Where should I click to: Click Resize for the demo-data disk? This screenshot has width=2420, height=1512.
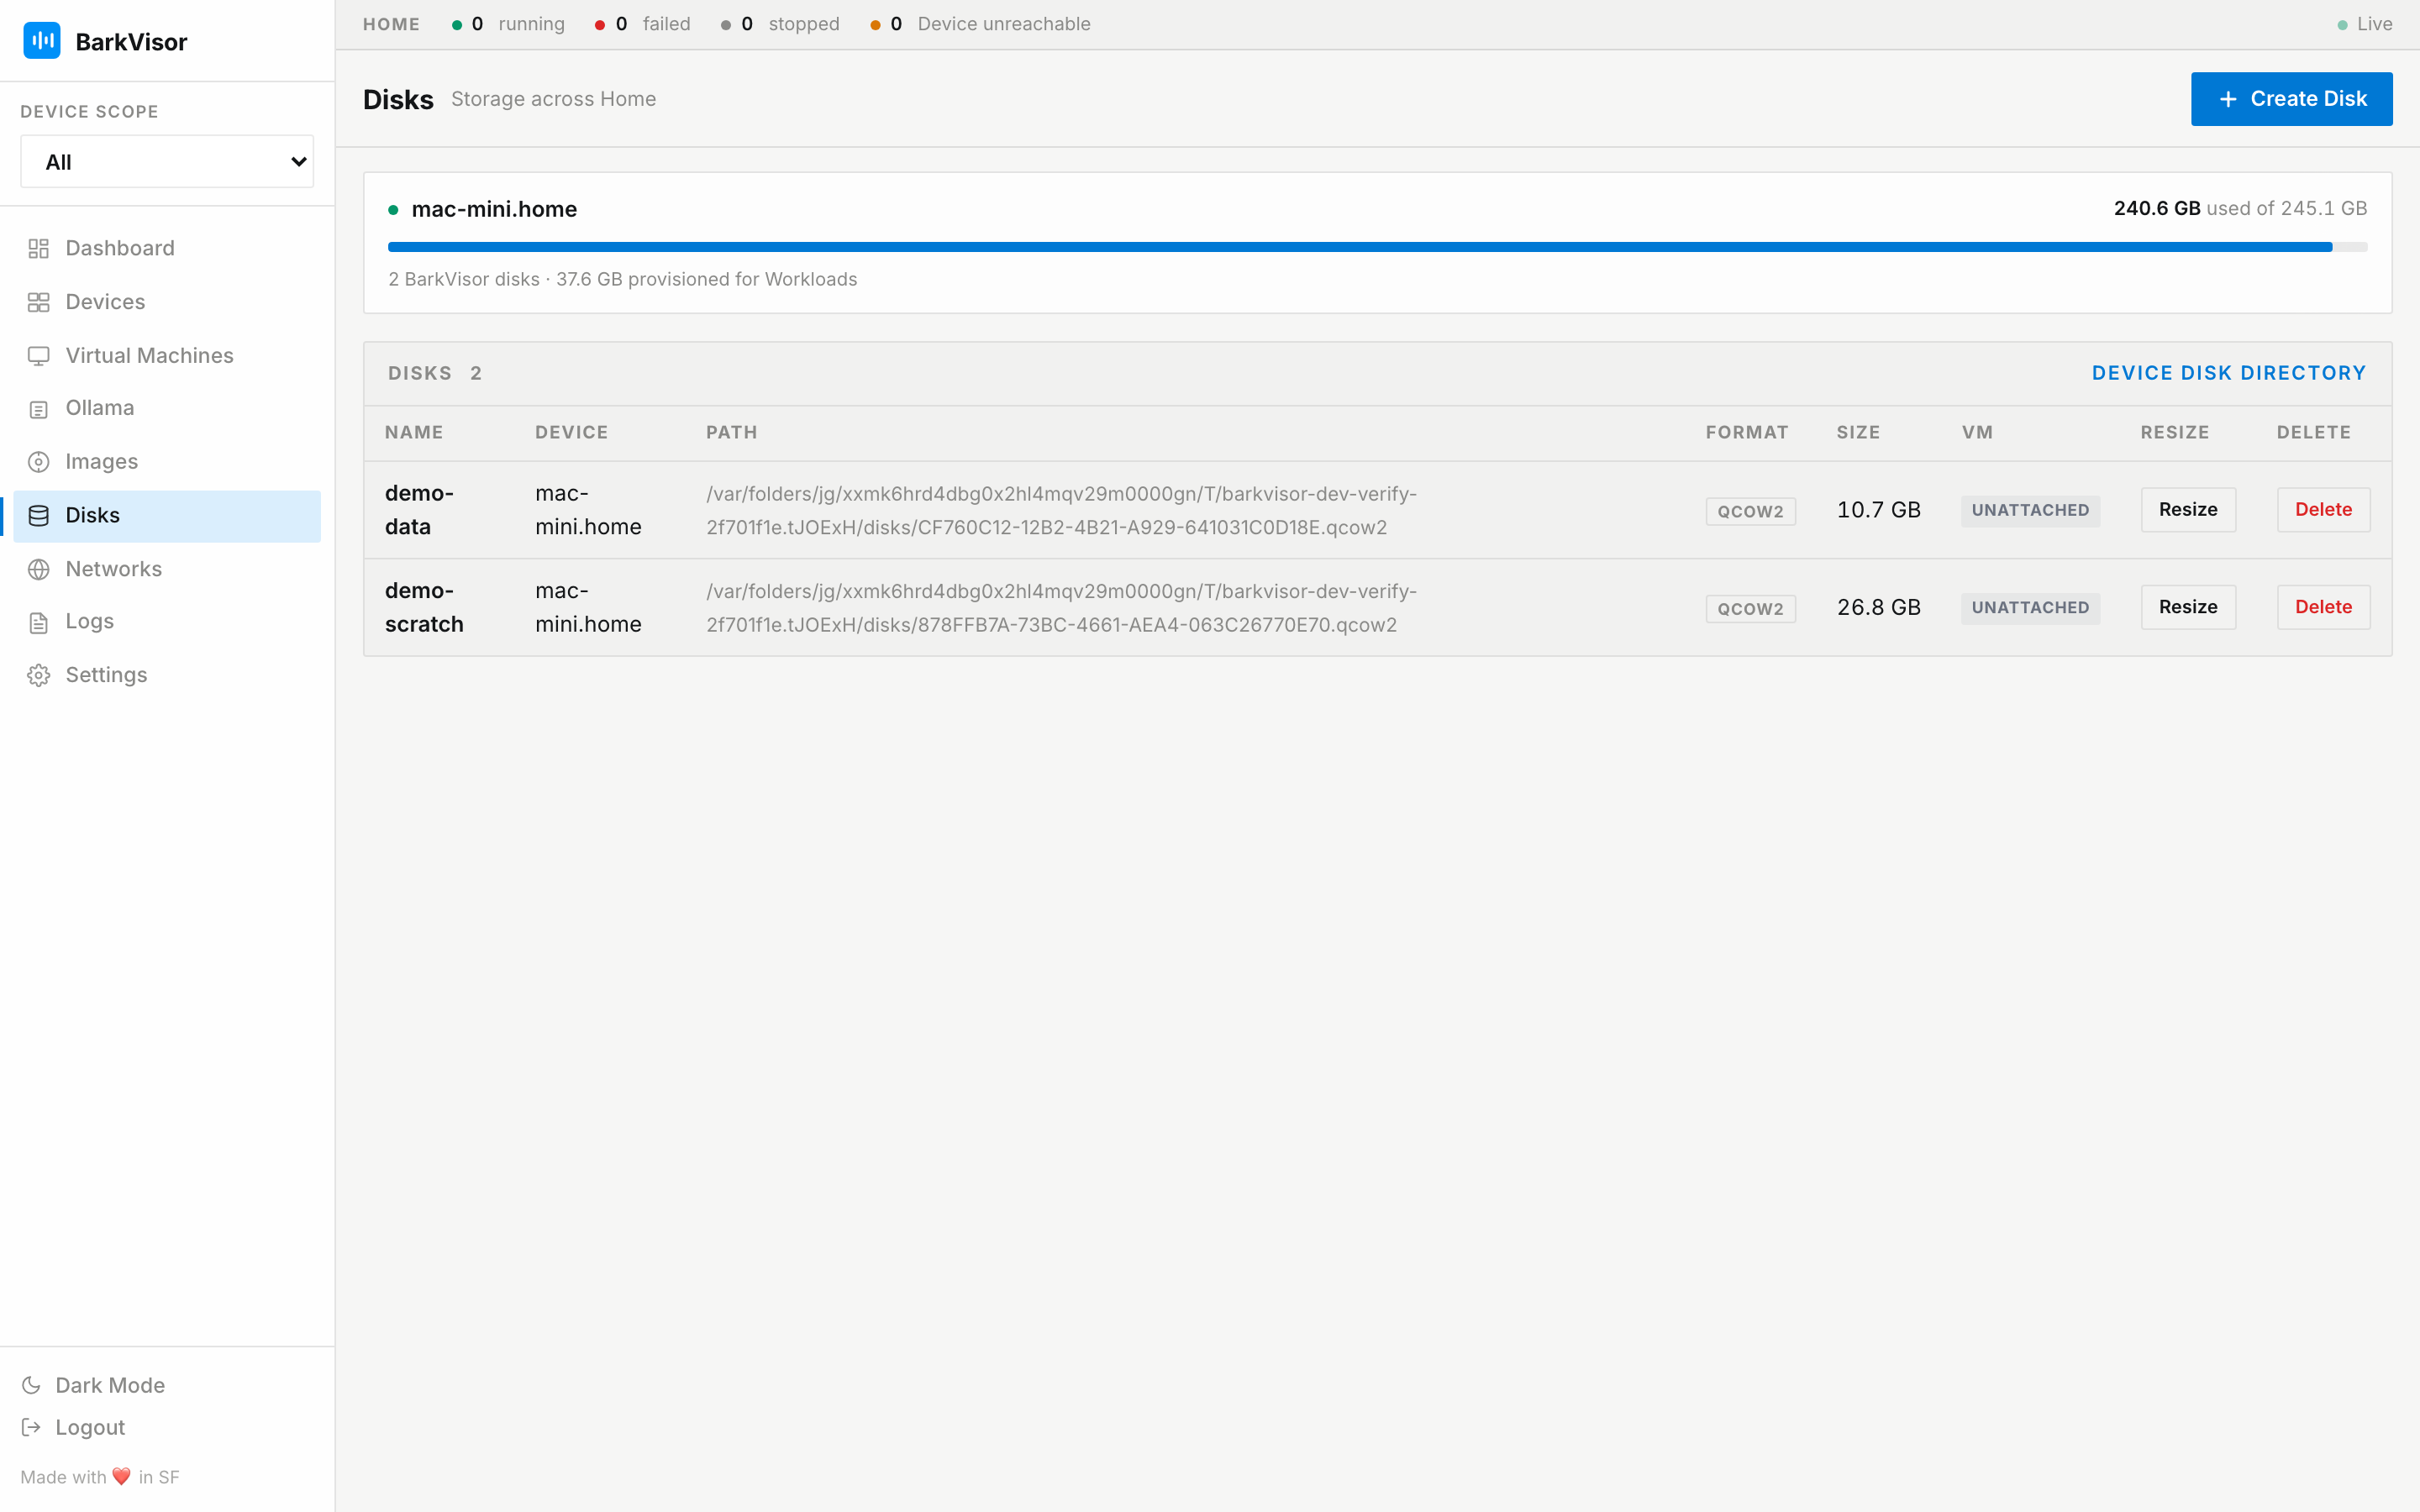click(x=2188, y=510)
